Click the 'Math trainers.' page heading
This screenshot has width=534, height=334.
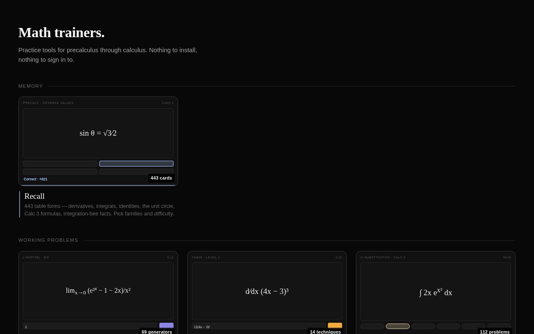coord(61,33)
